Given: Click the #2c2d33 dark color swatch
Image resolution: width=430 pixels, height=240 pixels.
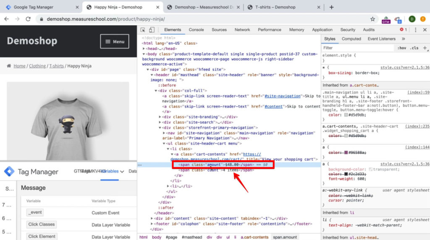Looking at the screenshot, I should 346,174.
